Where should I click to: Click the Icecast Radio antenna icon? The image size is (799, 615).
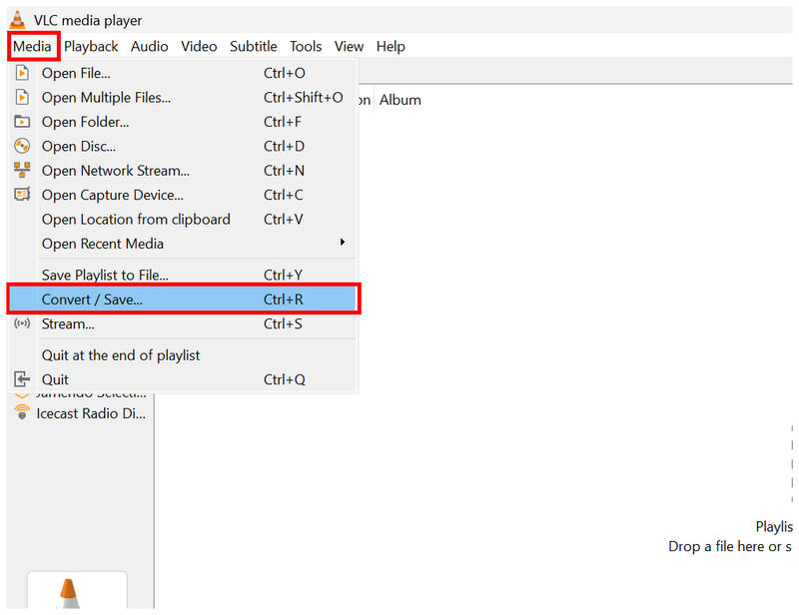pos(22,411)
